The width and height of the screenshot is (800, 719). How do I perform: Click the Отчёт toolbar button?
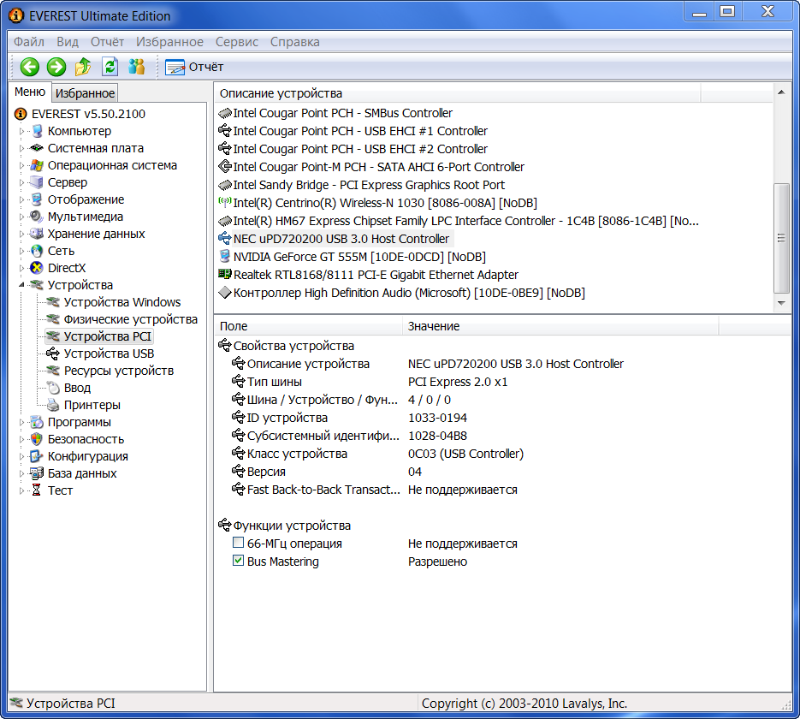pos(194,67)
